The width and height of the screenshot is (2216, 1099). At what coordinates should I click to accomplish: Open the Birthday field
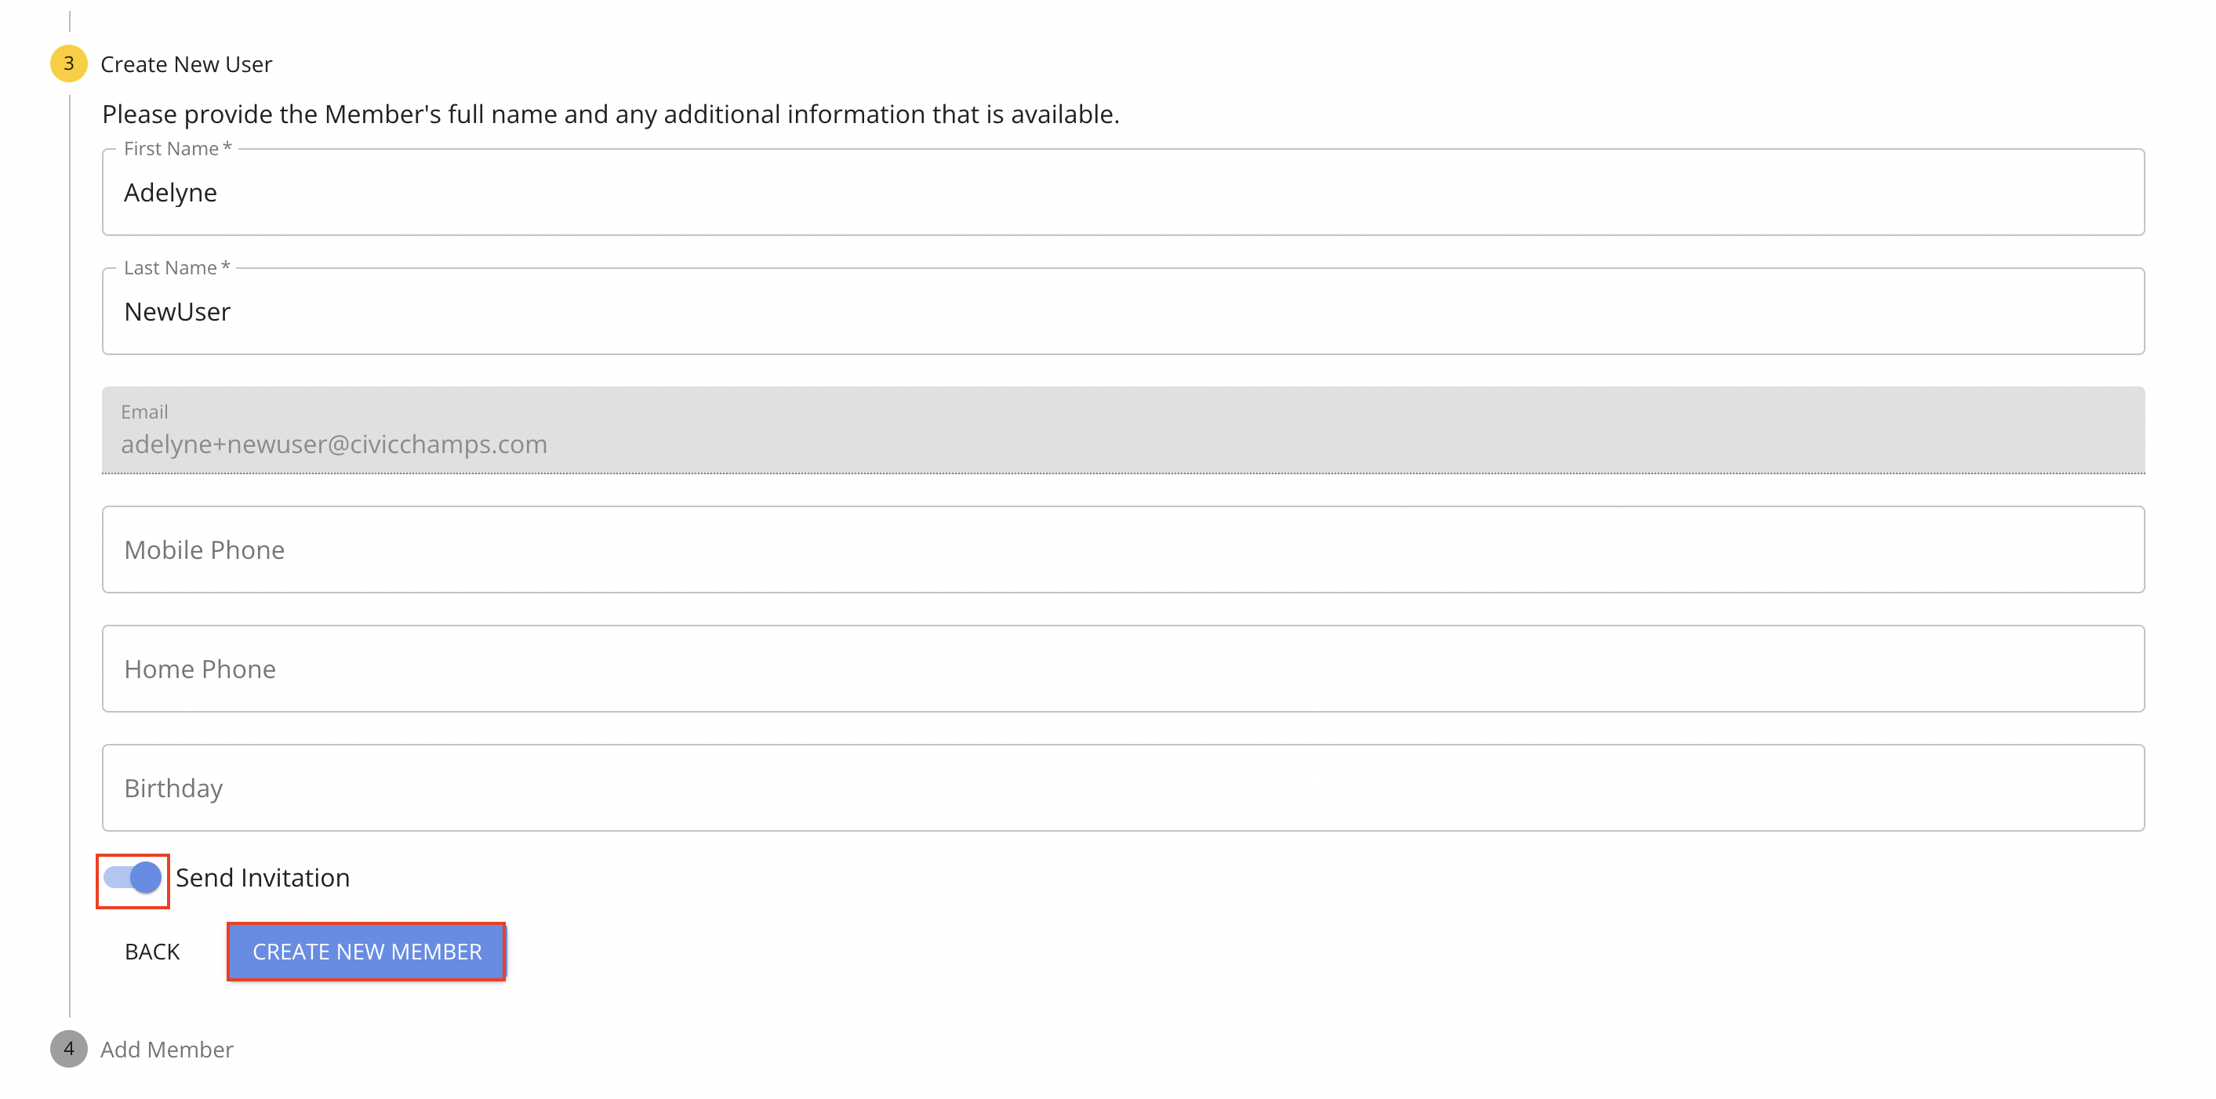point(1123,788)
